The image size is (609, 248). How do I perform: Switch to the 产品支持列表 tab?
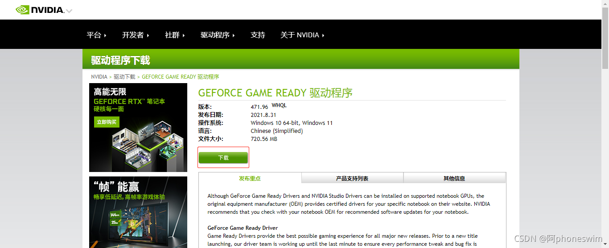coord(352,178)
